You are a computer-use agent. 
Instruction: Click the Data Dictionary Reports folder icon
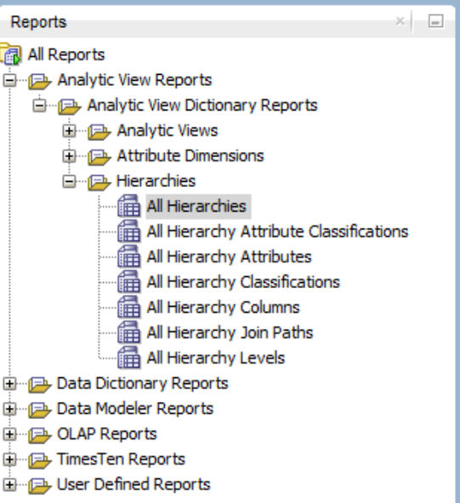pyautogui.click(x=39, y=384)
